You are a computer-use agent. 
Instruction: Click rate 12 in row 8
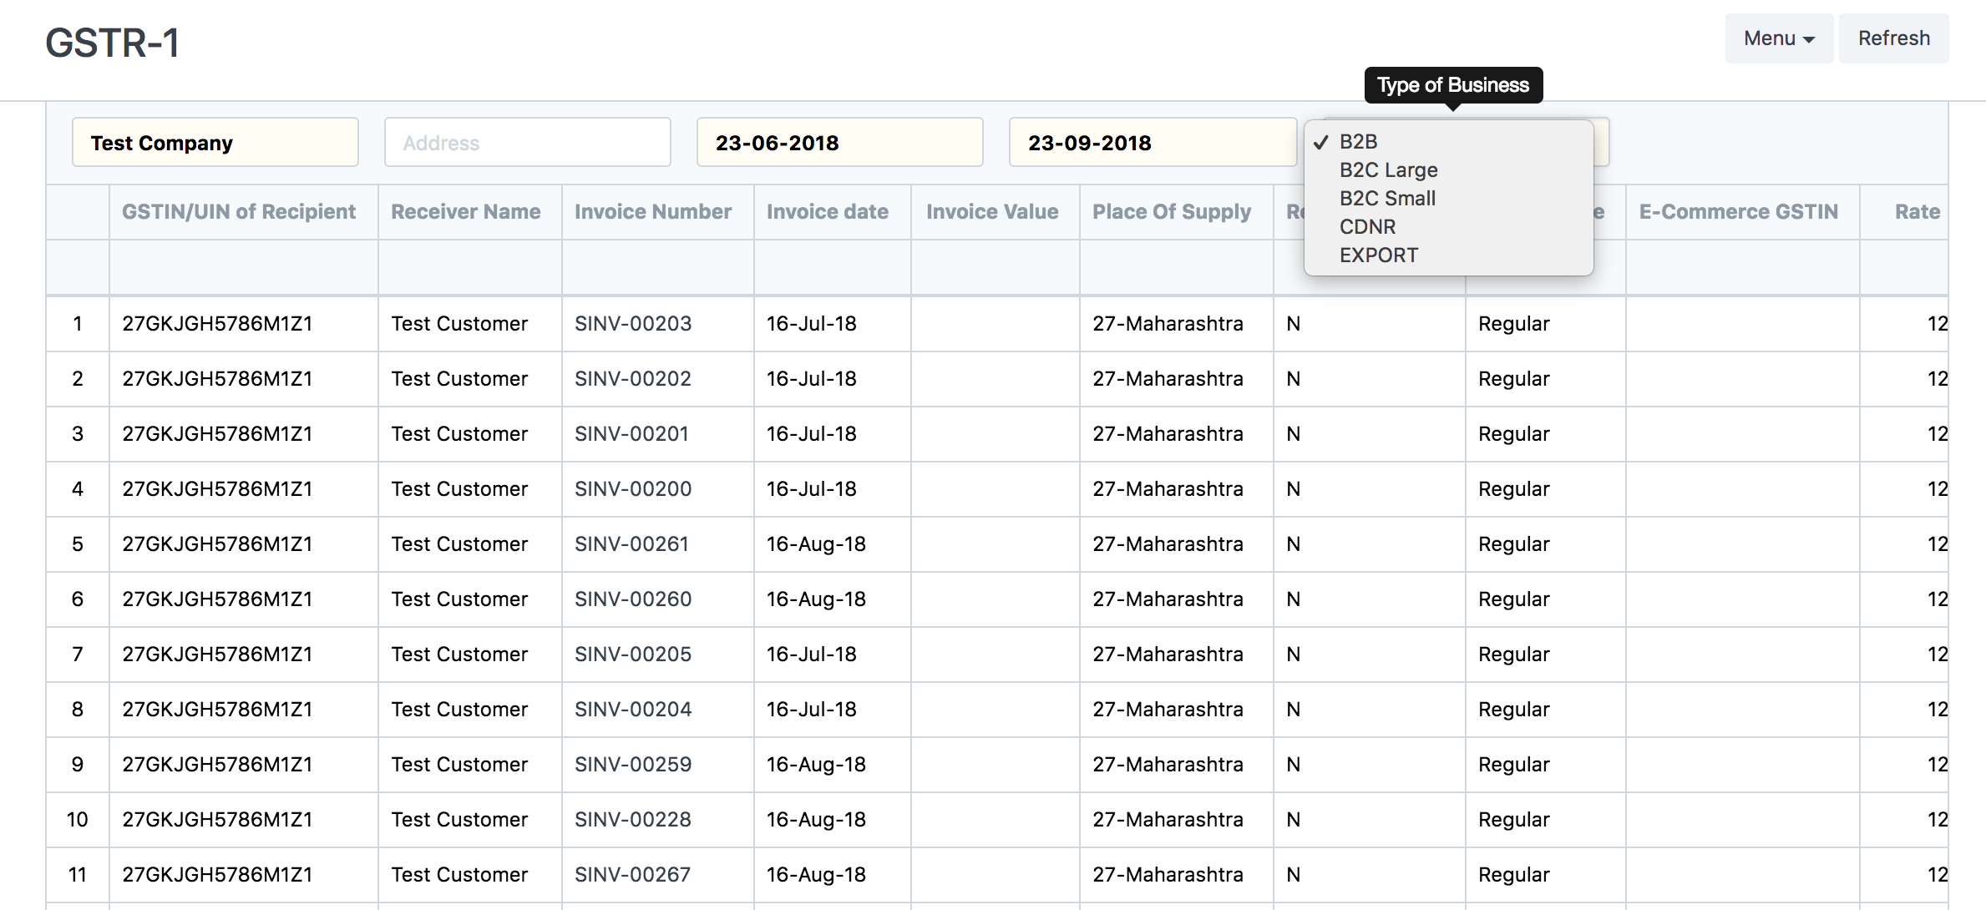(x=1938, y=710)
